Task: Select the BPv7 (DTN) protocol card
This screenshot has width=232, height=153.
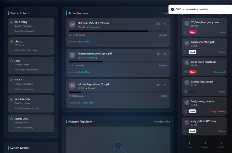Action: point(31,27)
